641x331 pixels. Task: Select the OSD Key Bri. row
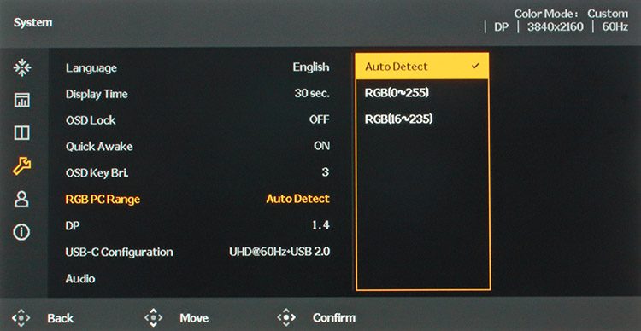click(197, 172)
